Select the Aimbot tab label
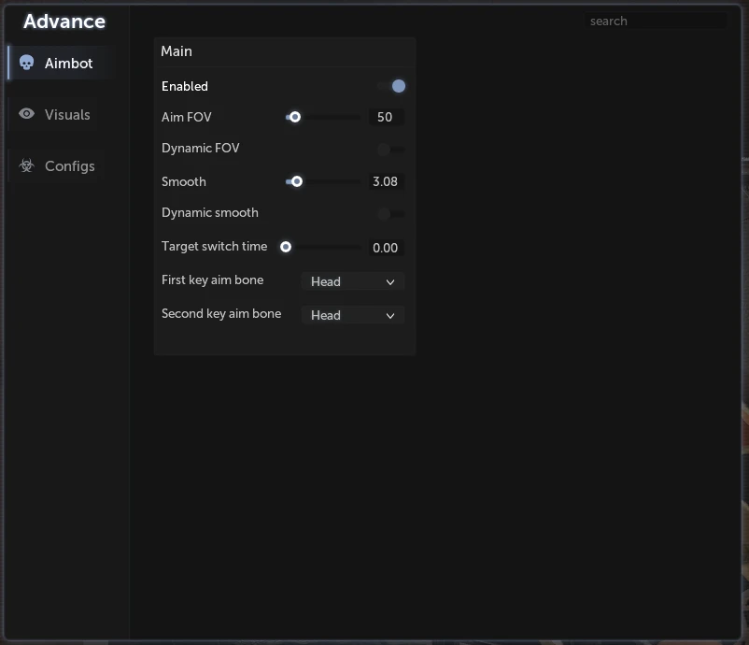Screen dimensions: 749x645 click(x=68, y=64)
